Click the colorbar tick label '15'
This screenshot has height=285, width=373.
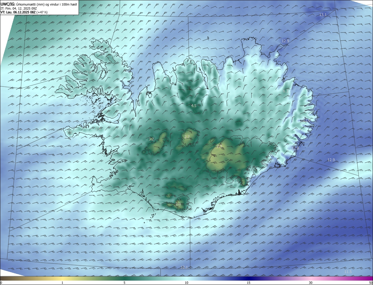point(249,283)
